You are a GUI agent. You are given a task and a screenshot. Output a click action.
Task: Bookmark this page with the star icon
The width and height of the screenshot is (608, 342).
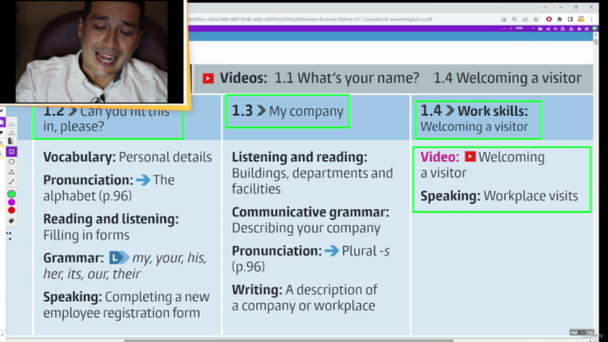point(536,19)
